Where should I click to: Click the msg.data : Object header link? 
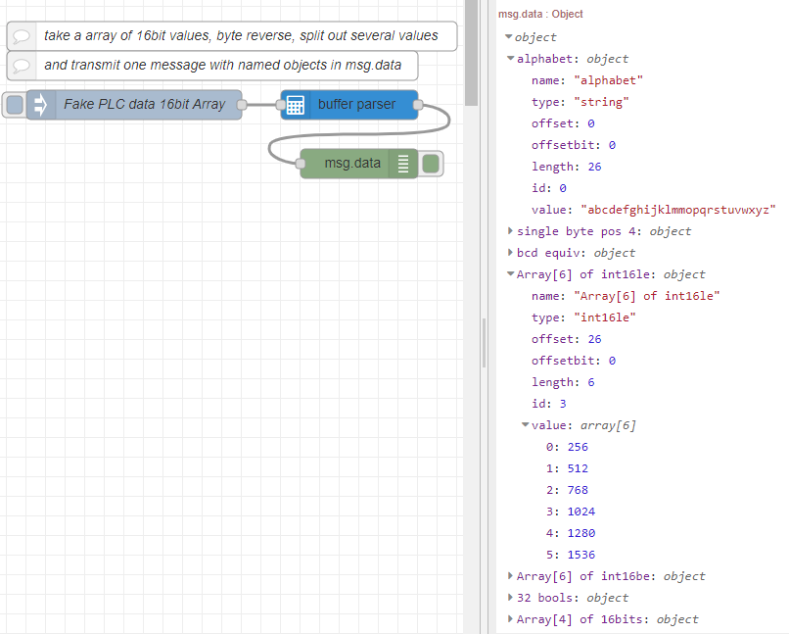point(540,15)
